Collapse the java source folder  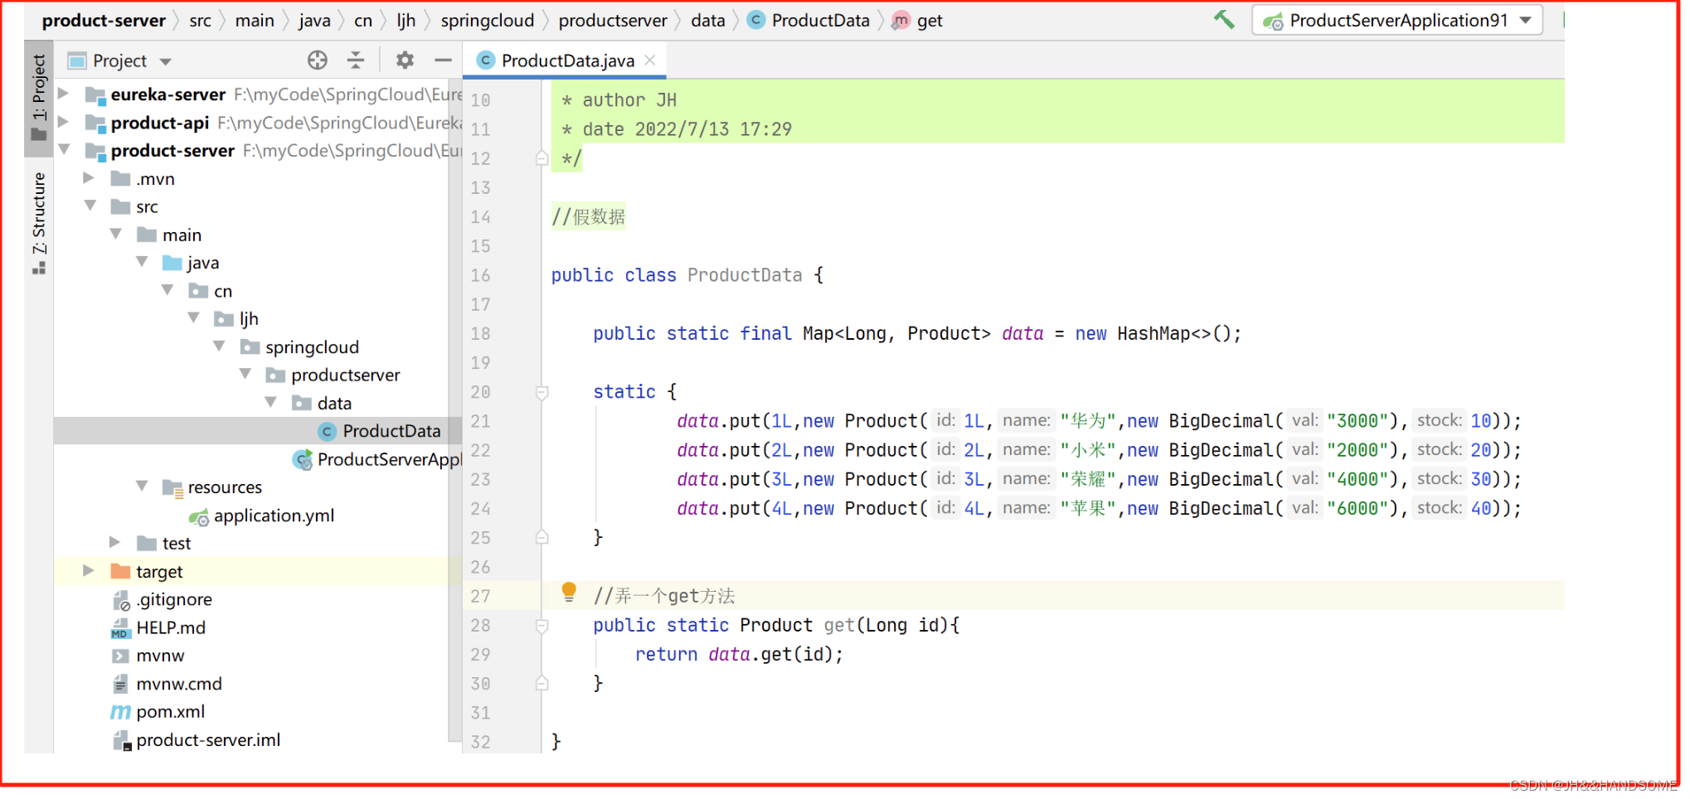point(142,262)
